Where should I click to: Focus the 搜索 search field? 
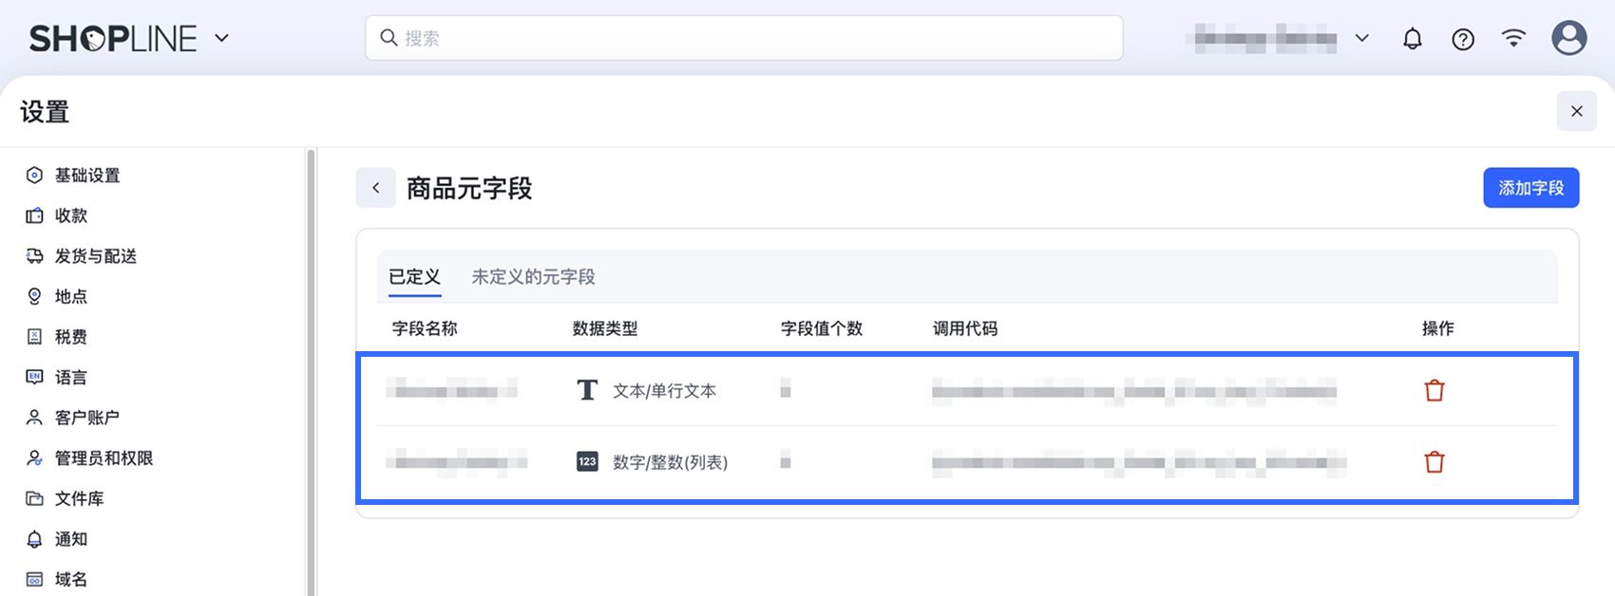[744, 38]
